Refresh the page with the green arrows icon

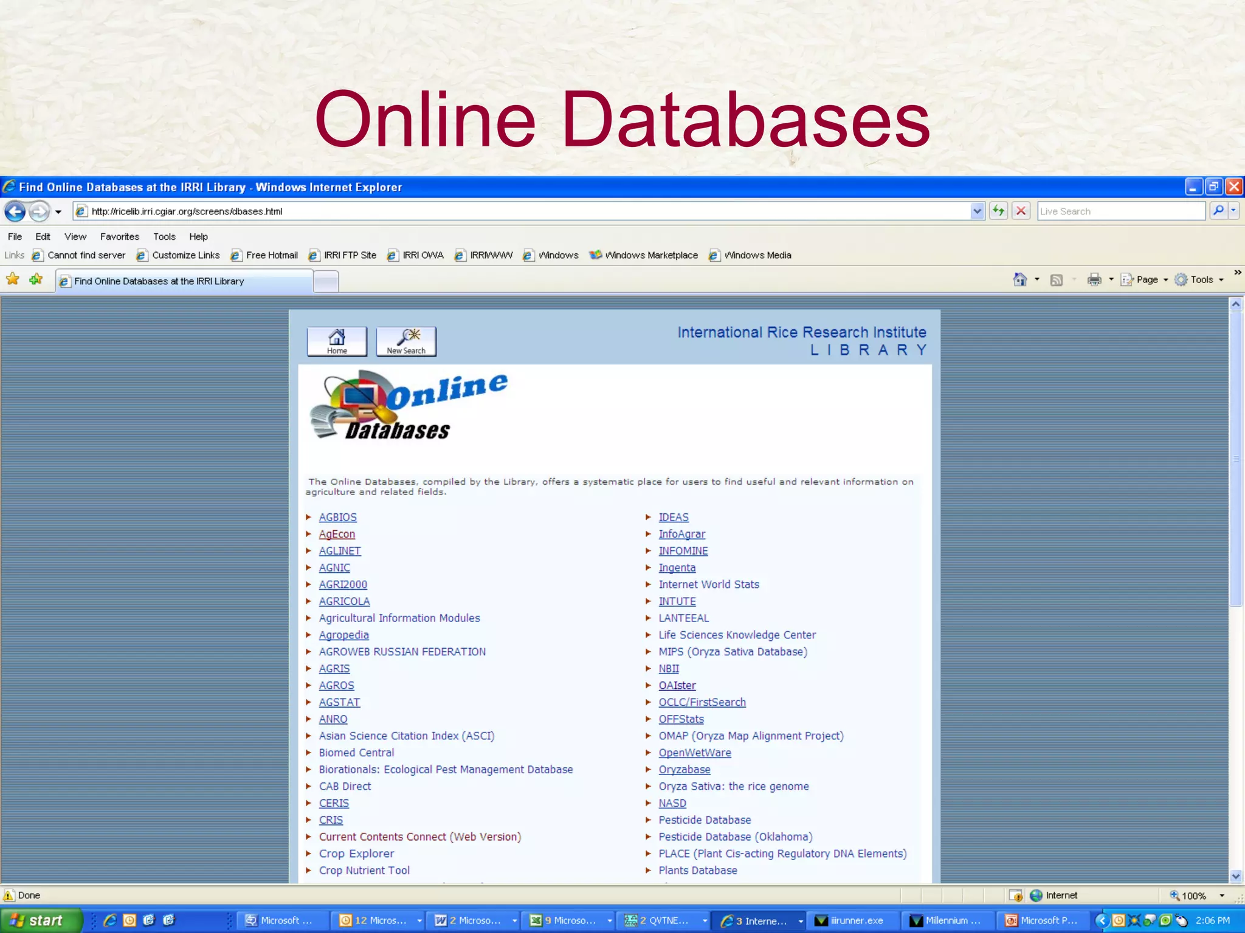click(998, 211)
